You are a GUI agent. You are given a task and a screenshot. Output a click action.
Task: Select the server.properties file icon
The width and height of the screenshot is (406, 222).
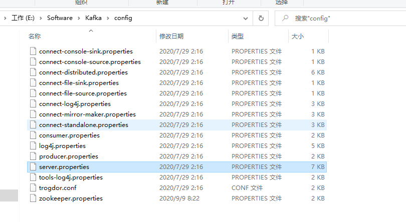(33, 166)
